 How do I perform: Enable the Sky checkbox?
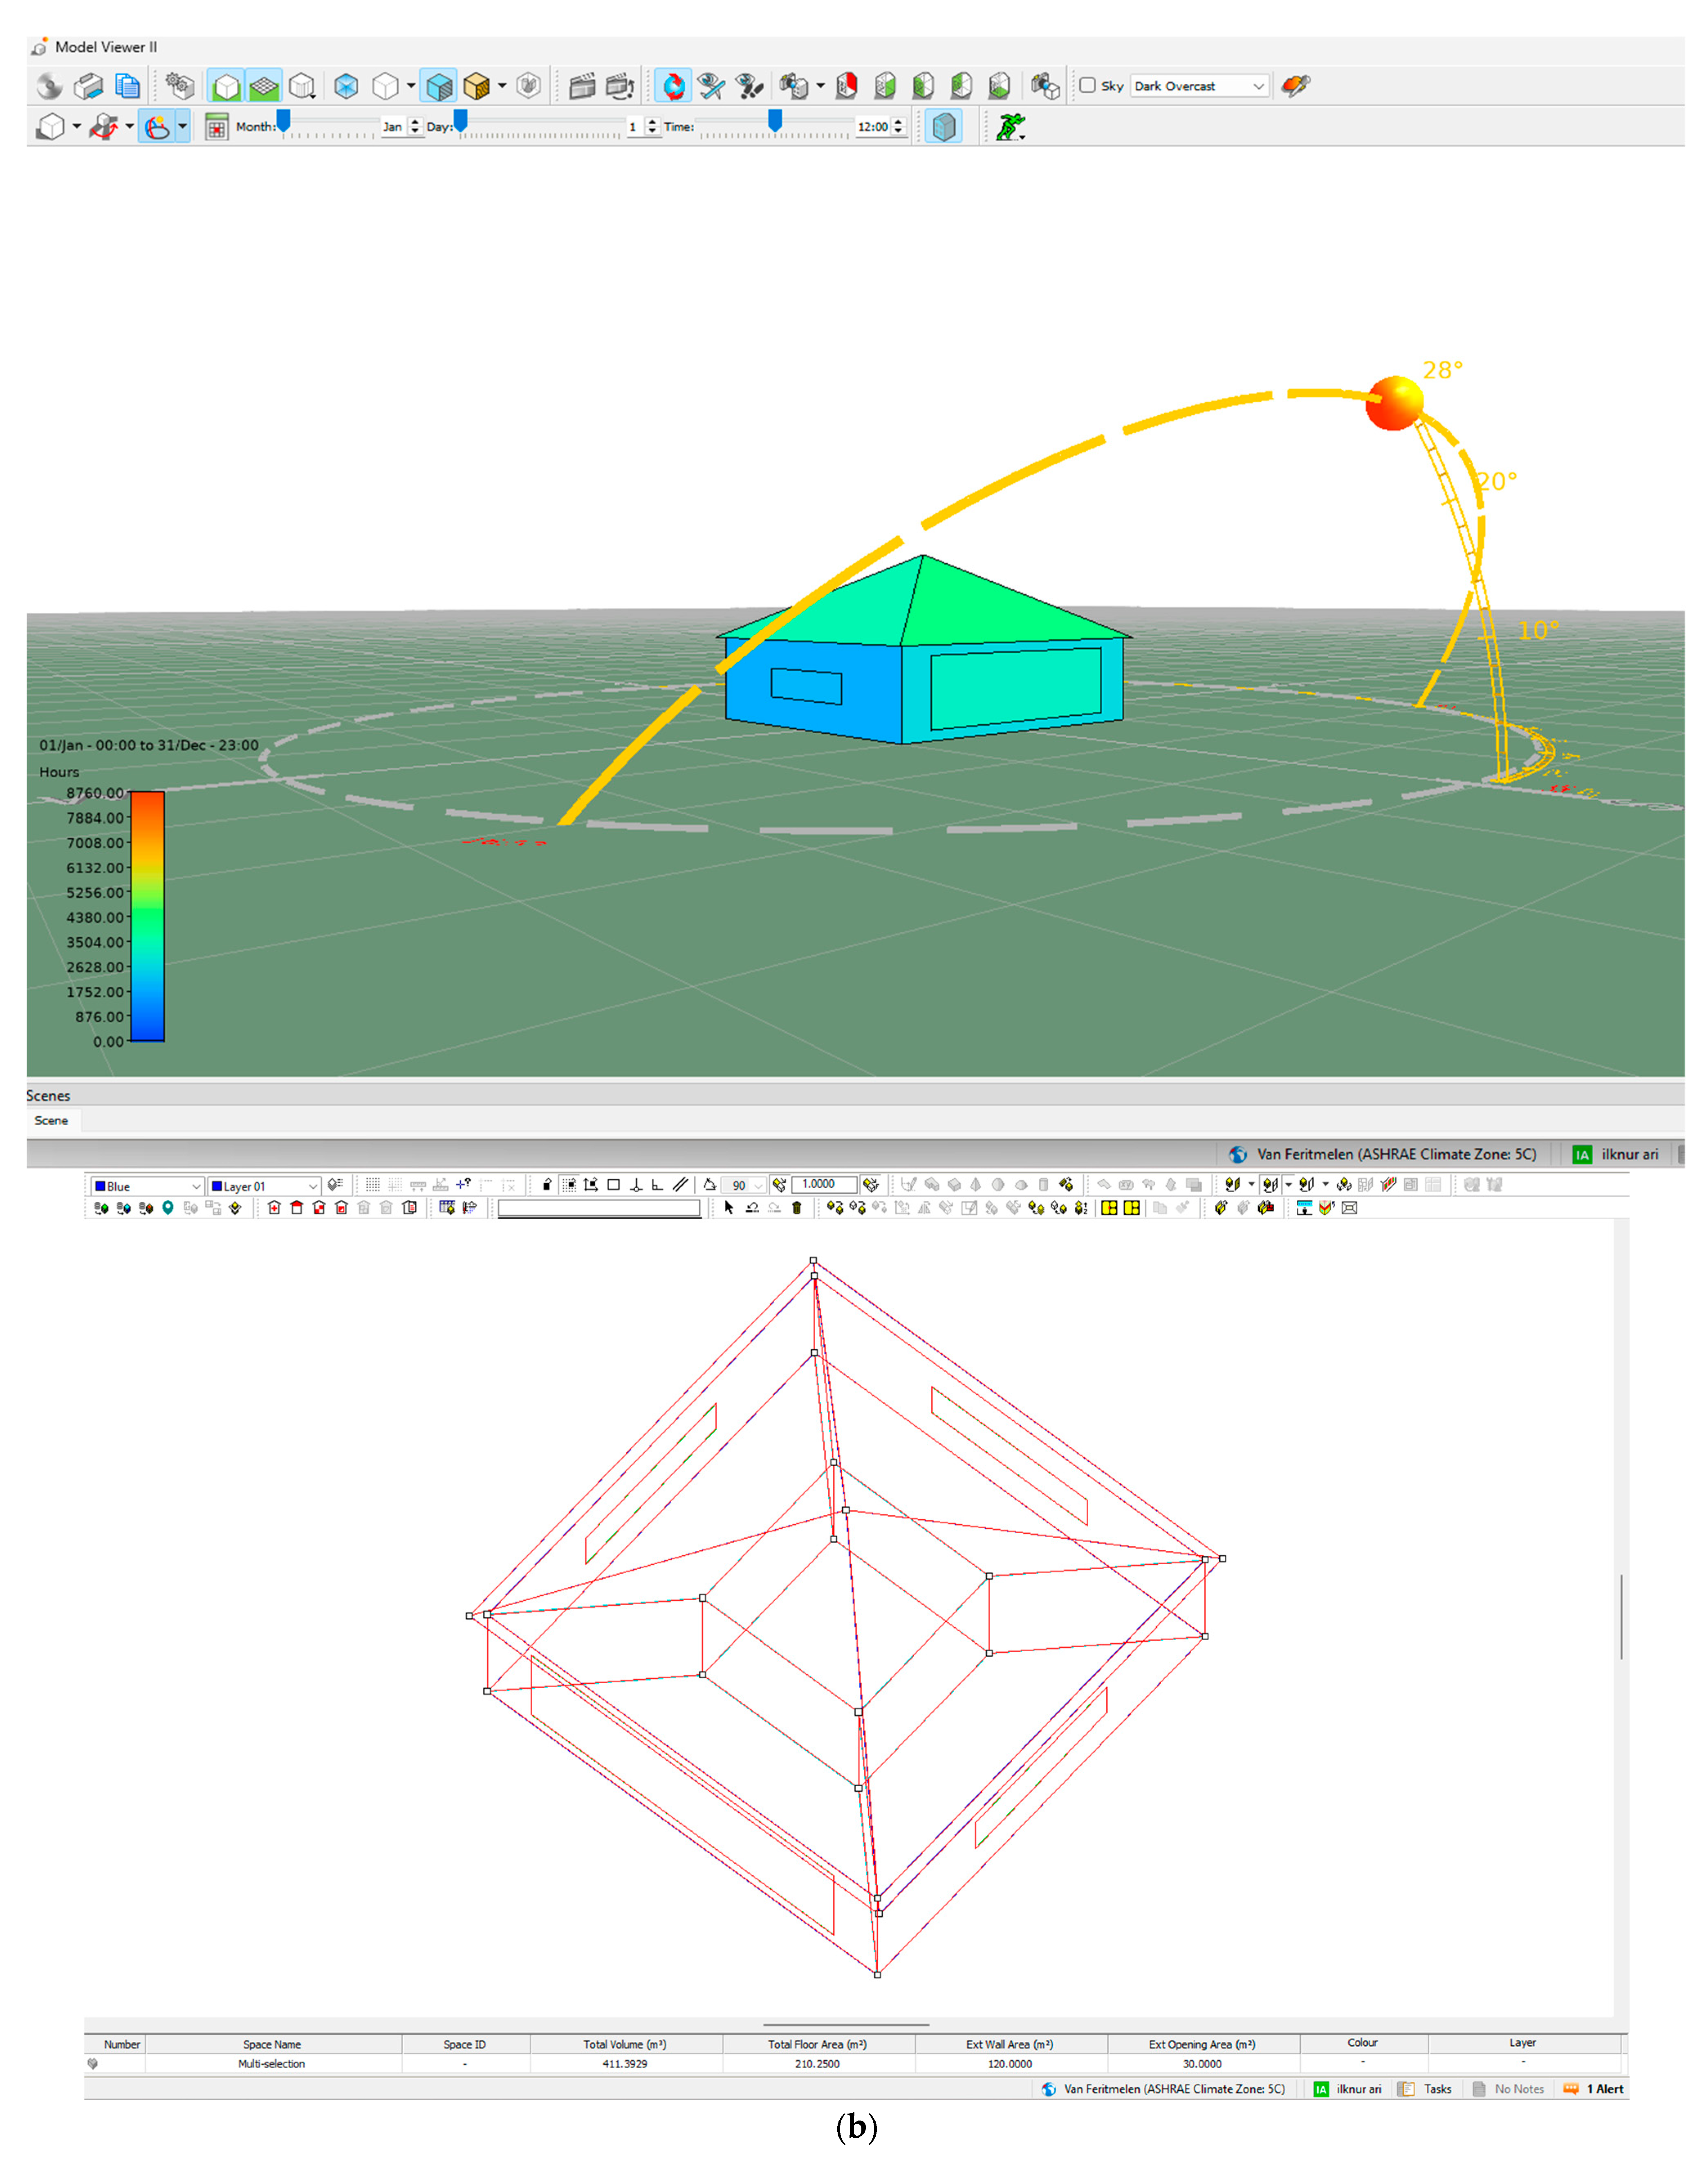[x=1087, y=86]
